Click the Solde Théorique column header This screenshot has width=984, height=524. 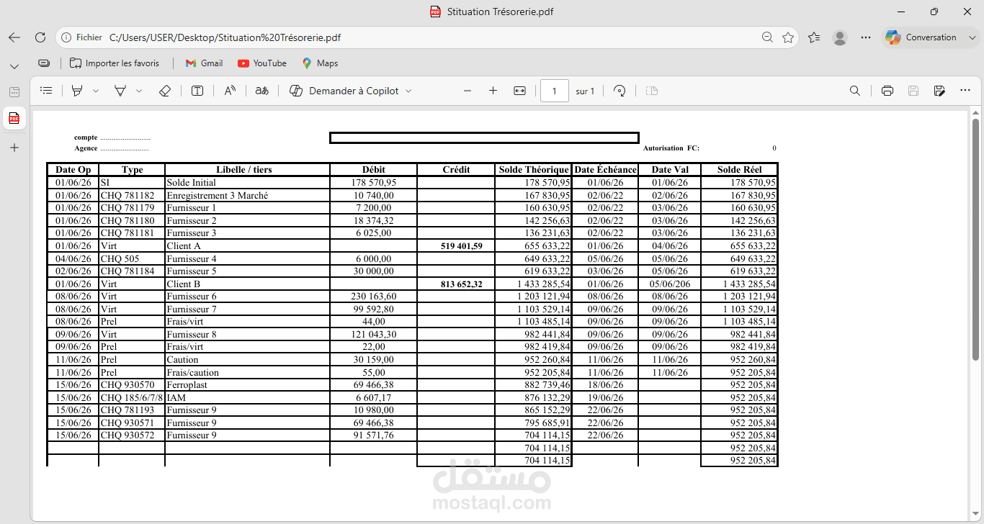point(534,170)
